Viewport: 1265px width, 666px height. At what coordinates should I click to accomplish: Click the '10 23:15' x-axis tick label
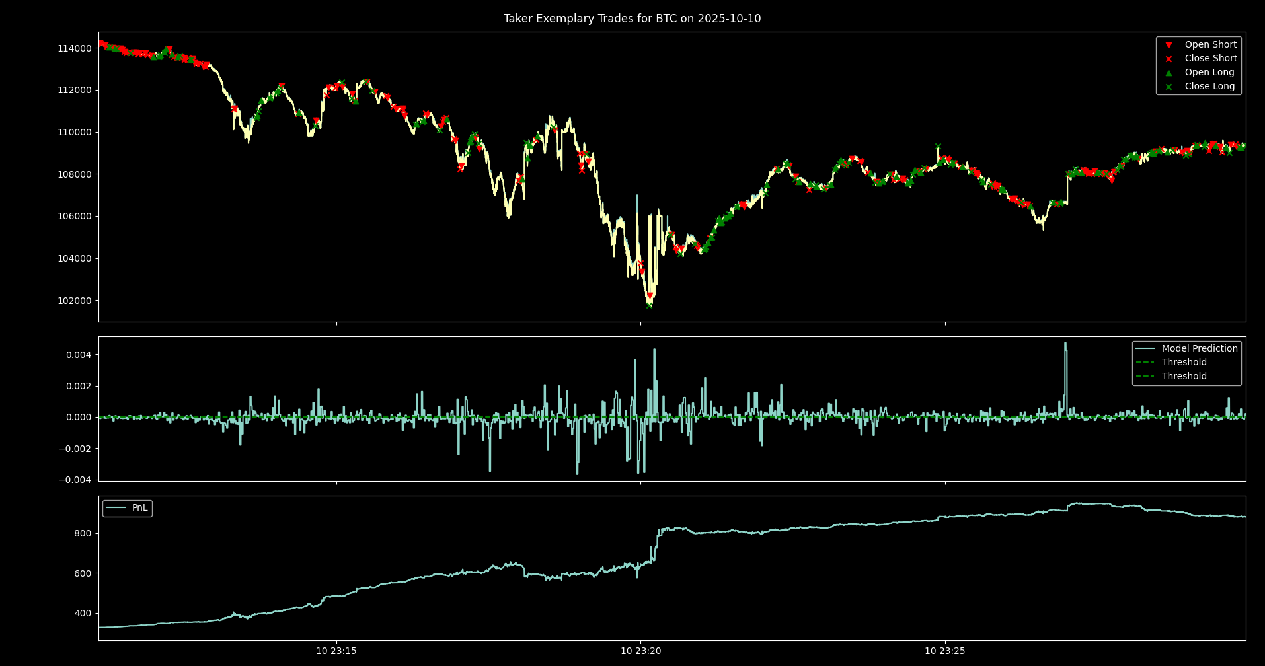(336, 651)
